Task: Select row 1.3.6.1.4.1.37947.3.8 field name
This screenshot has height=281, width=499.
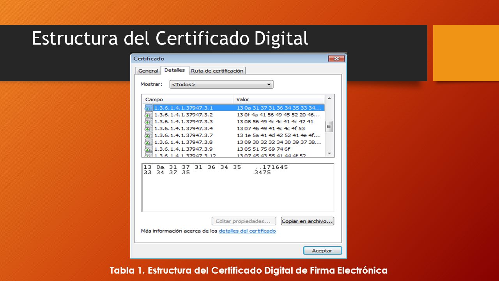Action: pos(184,142)
